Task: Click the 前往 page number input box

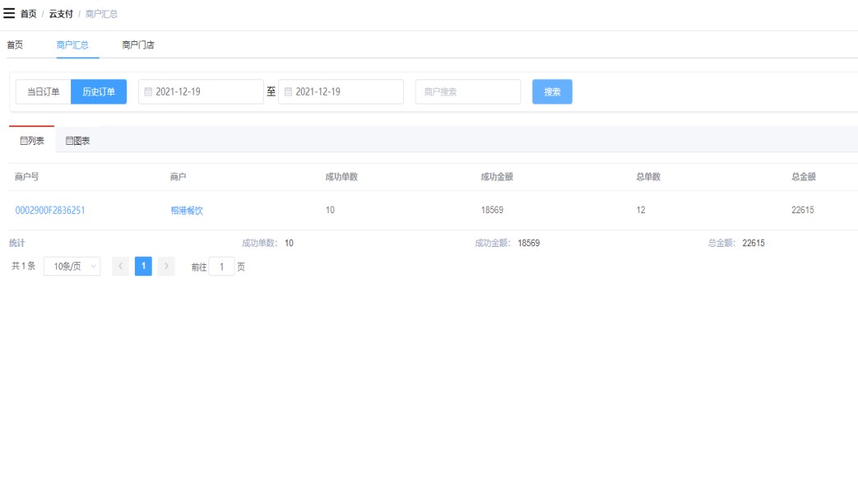Action: [x=221, y=267]
